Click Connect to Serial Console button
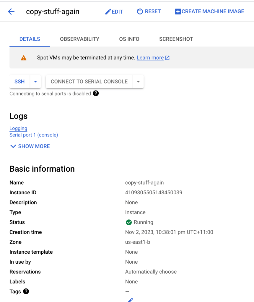The image size is (254, 302). (89, 82)
